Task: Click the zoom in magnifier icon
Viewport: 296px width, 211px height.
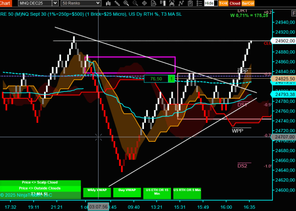Action: [126, 3]
